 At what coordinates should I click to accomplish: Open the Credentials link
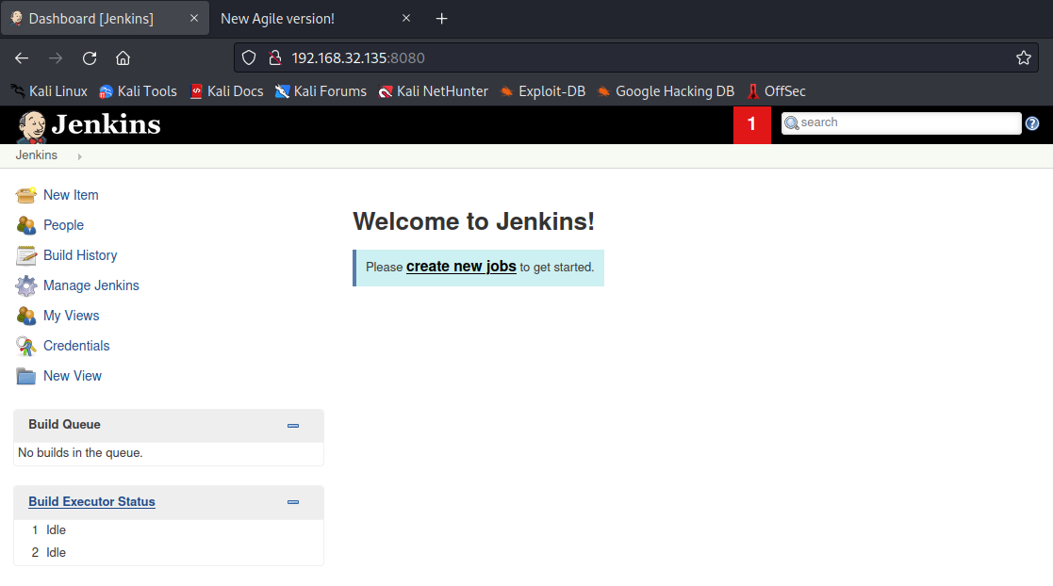(76, 347)
